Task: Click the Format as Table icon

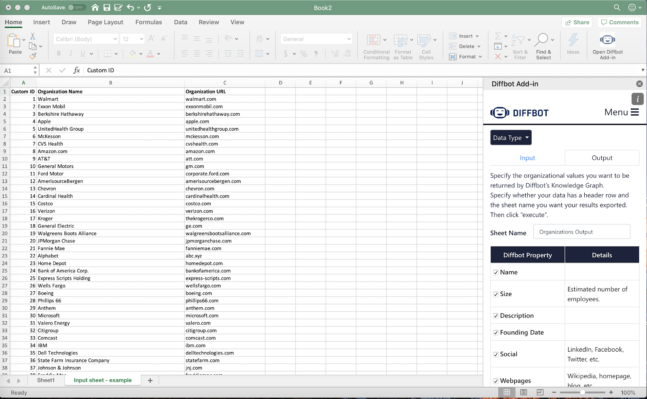Action: (x=401, y=40)
